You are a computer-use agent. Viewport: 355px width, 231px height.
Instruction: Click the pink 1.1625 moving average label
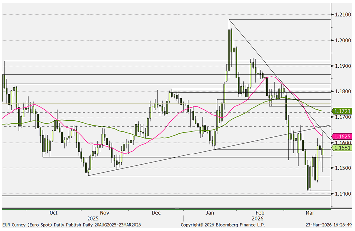pyautogui.click(x=342, y=136)
